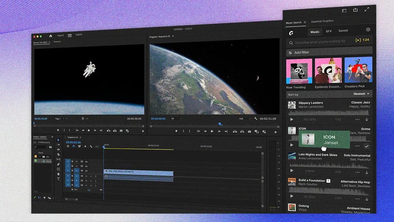Toggle the top video track eye visibility

tap(86, 162)
